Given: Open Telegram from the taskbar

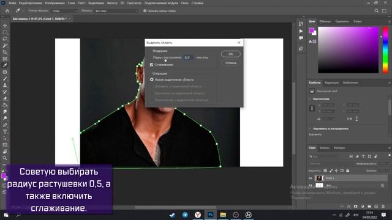Looking at the screenshot, I should [185, 215].
